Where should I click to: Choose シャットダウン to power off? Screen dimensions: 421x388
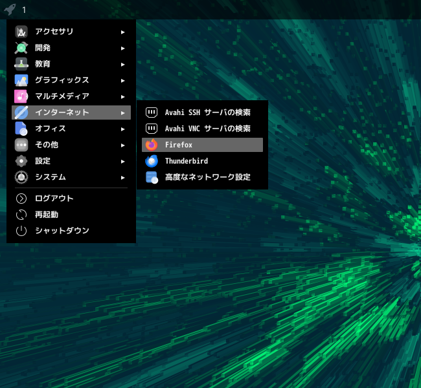click(71, 231)
